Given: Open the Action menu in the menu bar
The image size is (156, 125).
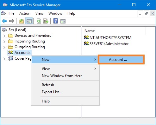Looking at the screenshot, I should click(x=25, y=13).
